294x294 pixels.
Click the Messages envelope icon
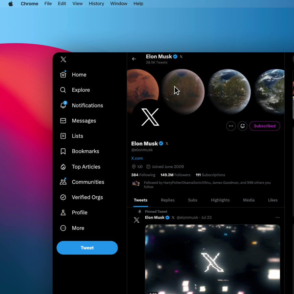click(x=63, y=121)
